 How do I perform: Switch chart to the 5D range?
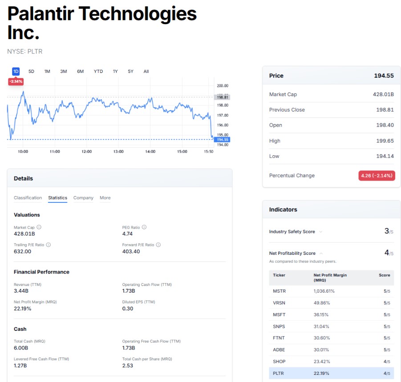coord(31,71)
